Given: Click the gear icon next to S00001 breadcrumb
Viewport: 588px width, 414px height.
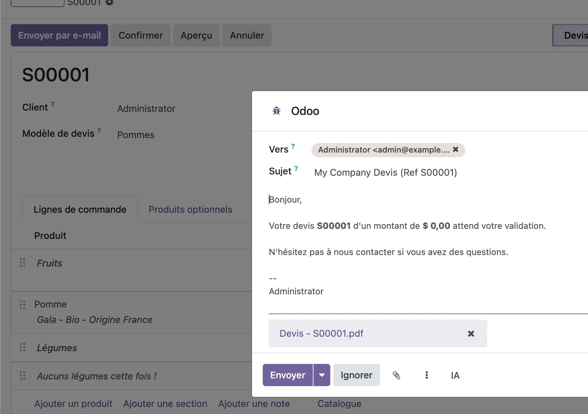Looking at the screenshot, I should 110,3.
